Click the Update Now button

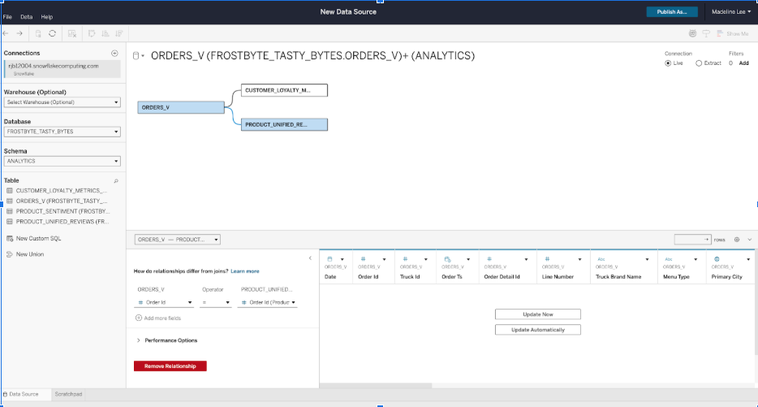tap(537, 314)
